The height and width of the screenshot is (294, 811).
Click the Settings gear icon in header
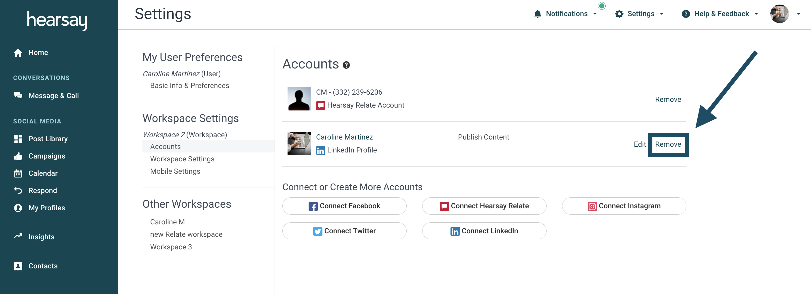click(x=619, y=14)
